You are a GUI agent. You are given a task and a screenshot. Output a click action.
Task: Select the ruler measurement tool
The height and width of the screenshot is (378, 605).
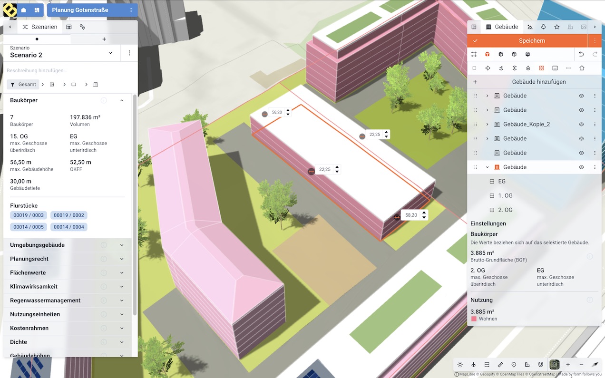500,365
